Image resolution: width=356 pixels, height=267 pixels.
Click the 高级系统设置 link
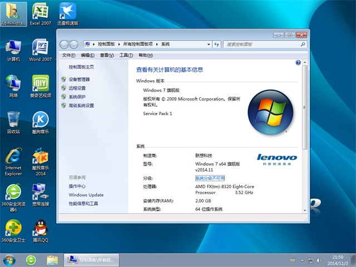[x=81, y=105]
